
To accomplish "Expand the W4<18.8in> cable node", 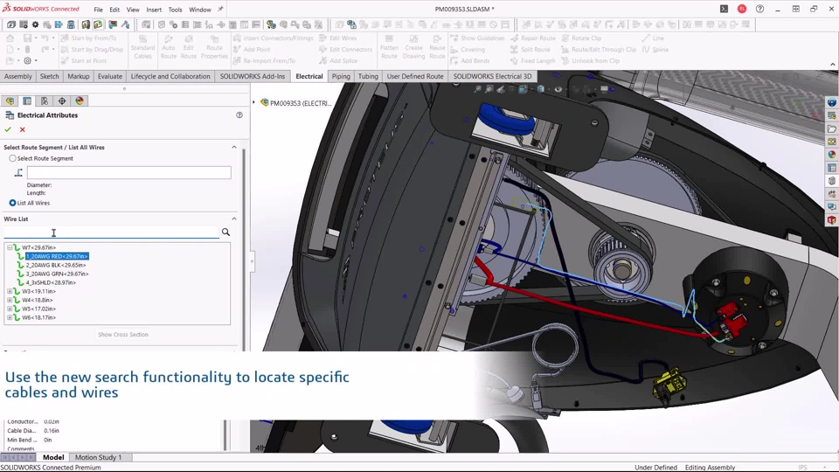I will pos(10,300).
